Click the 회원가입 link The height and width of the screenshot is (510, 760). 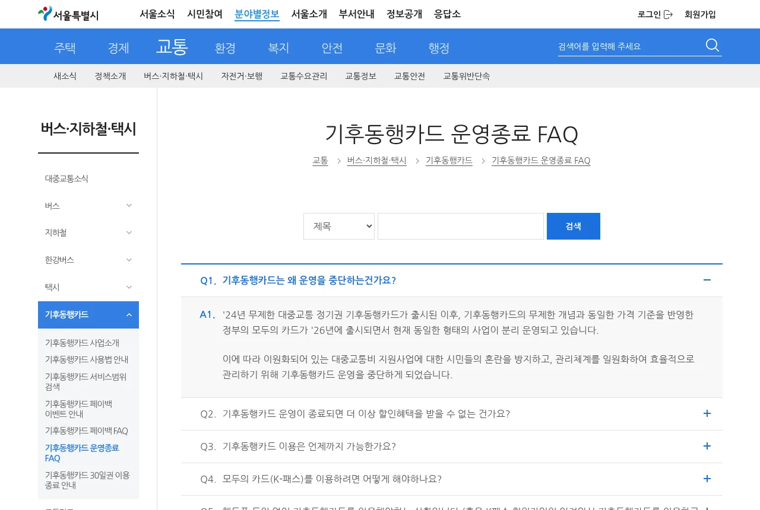point(700,14)
